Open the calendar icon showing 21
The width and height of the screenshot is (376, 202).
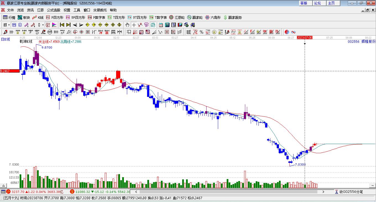[x=161, y=25]
